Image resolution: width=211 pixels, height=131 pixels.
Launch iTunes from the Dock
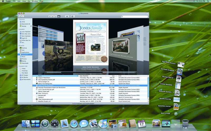pyautogui.click(x=103, y=123)
